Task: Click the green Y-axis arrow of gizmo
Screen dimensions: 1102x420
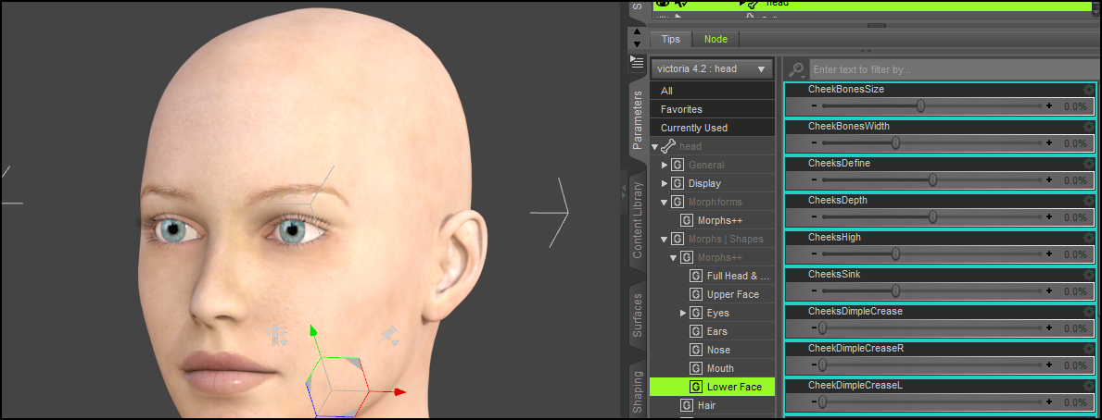Action: tap(313, 331)
